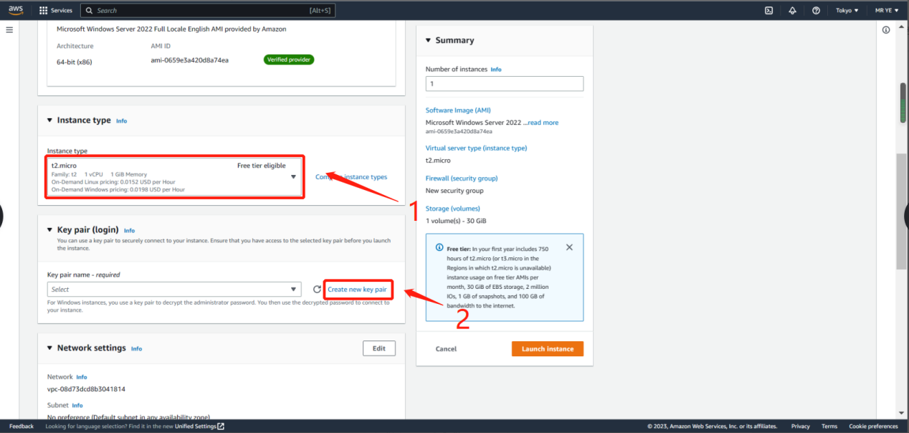This screenshot has width=909, height=433.
Task: Click the Cancel button
Action: (446, 349)
